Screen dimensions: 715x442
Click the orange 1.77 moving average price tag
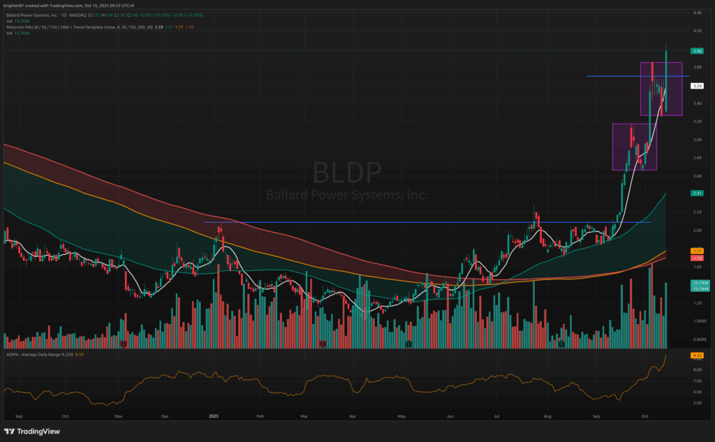click(x=696, y=250)
